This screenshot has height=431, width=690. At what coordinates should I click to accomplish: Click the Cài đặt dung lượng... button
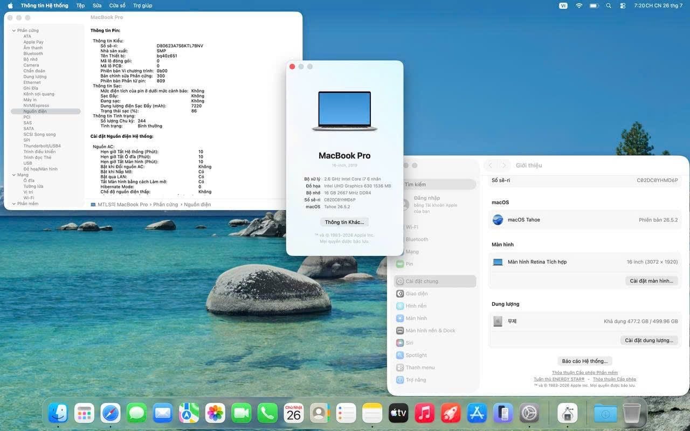[649, 340]
